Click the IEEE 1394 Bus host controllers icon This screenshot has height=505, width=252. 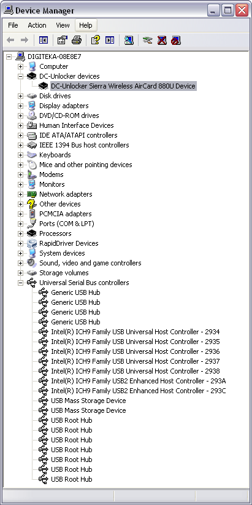click(x=31, y=145)
